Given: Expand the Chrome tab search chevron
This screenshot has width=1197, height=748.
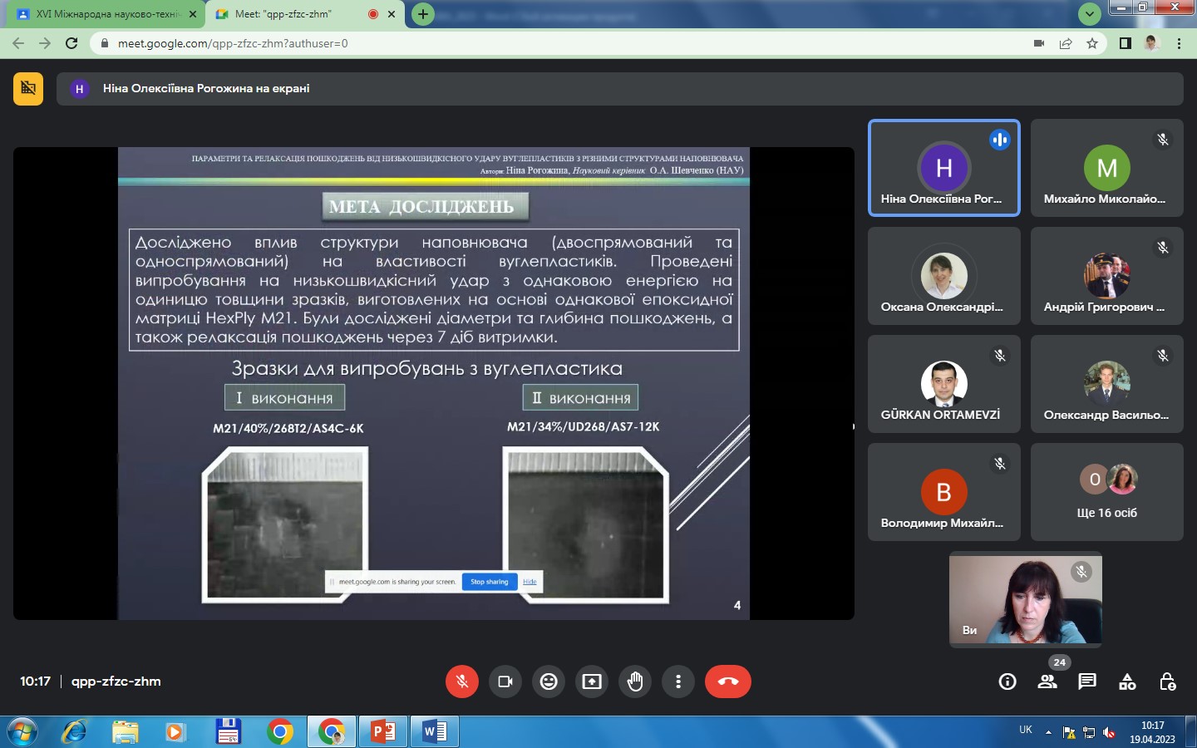Looking at the screenshot, I should coord(1089,14).
